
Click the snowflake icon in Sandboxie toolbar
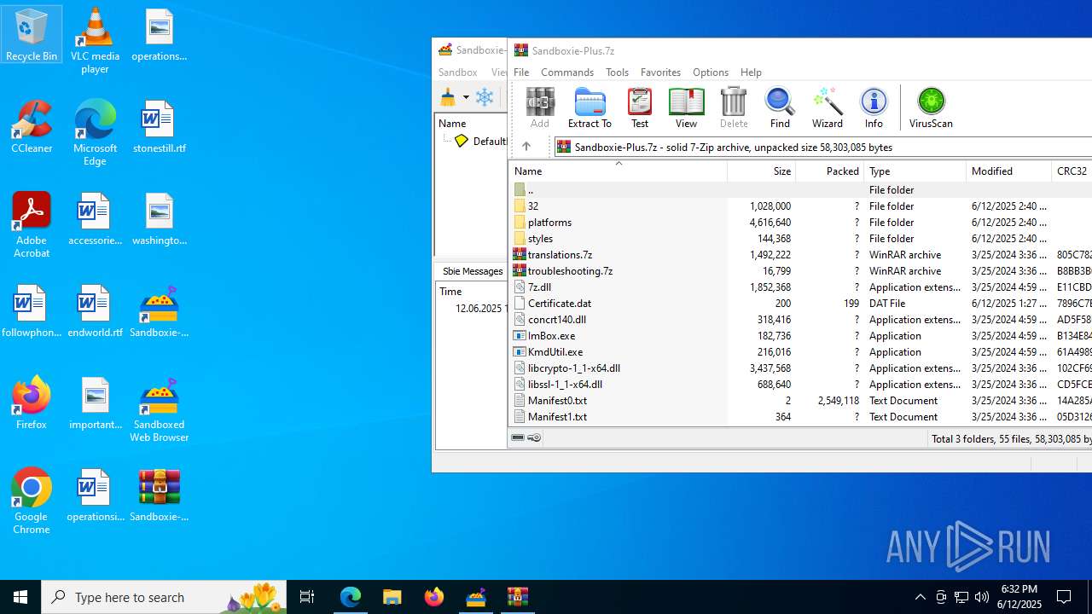(485, 97)
